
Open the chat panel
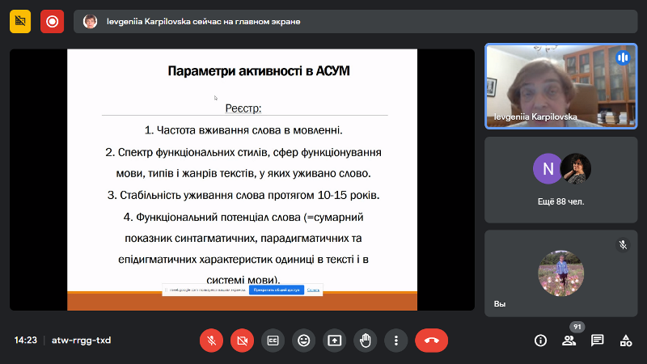tap(597, 341)
